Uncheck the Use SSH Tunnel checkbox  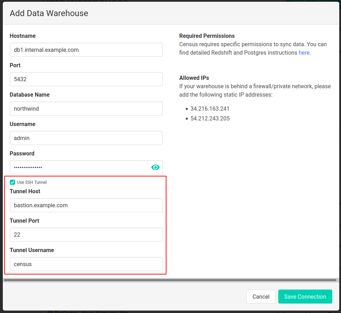[13, 182]
